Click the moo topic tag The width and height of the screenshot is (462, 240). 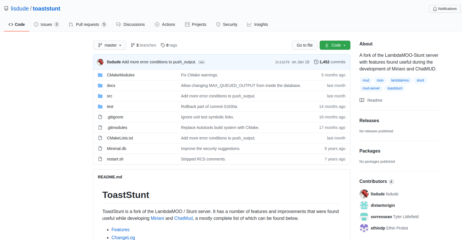[380, 80]
